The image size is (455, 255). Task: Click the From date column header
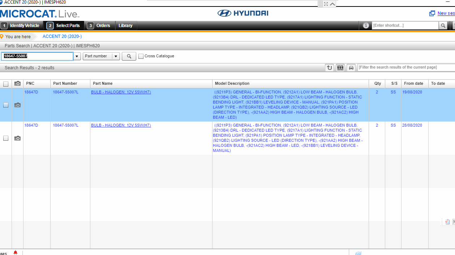click(415, 84)
